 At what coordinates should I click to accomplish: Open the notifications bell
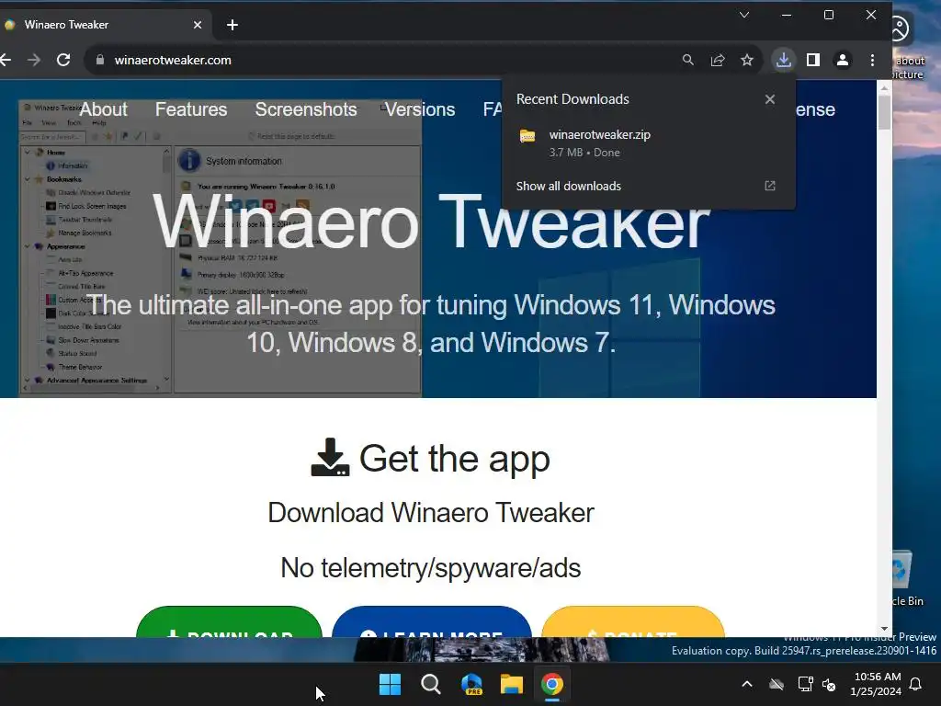click(916, 684)
